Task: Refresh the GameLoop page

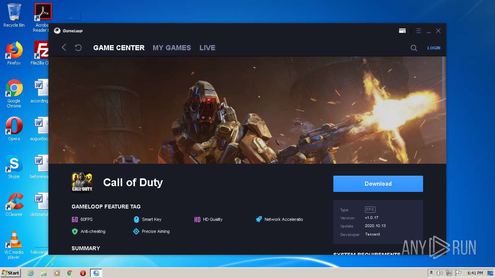Action: pyautogui.click(x=78, y=47)
